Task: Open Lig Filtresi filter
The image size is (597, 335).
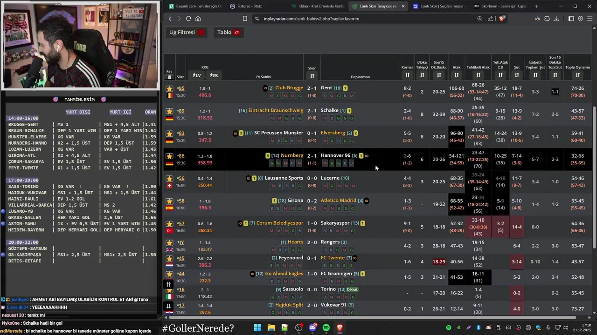Action: pos(187,33)
